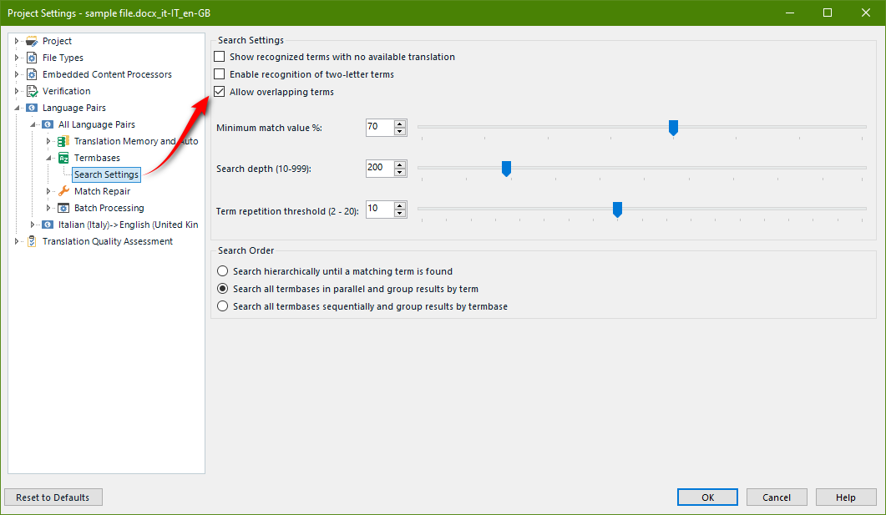
Task: Collapse the Language Pairs node
Action: pos(17,108)
